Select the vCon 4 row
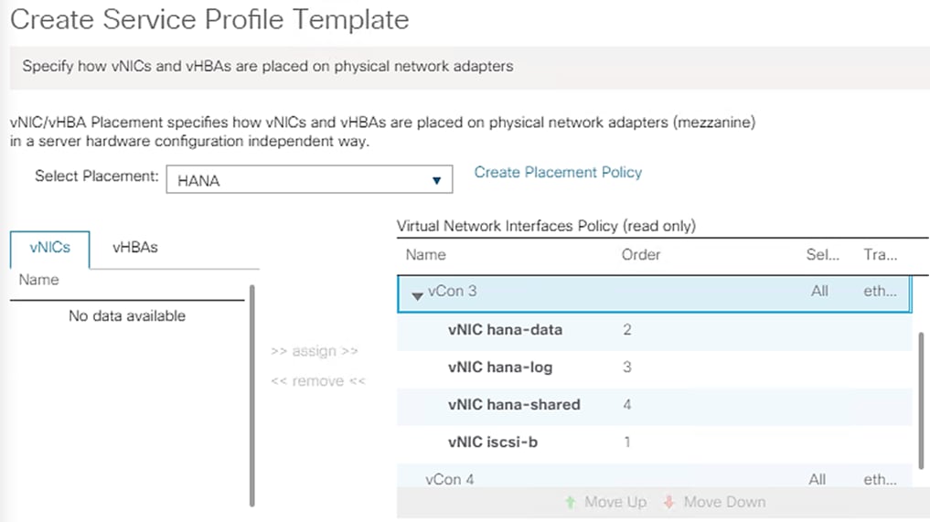 450,478
